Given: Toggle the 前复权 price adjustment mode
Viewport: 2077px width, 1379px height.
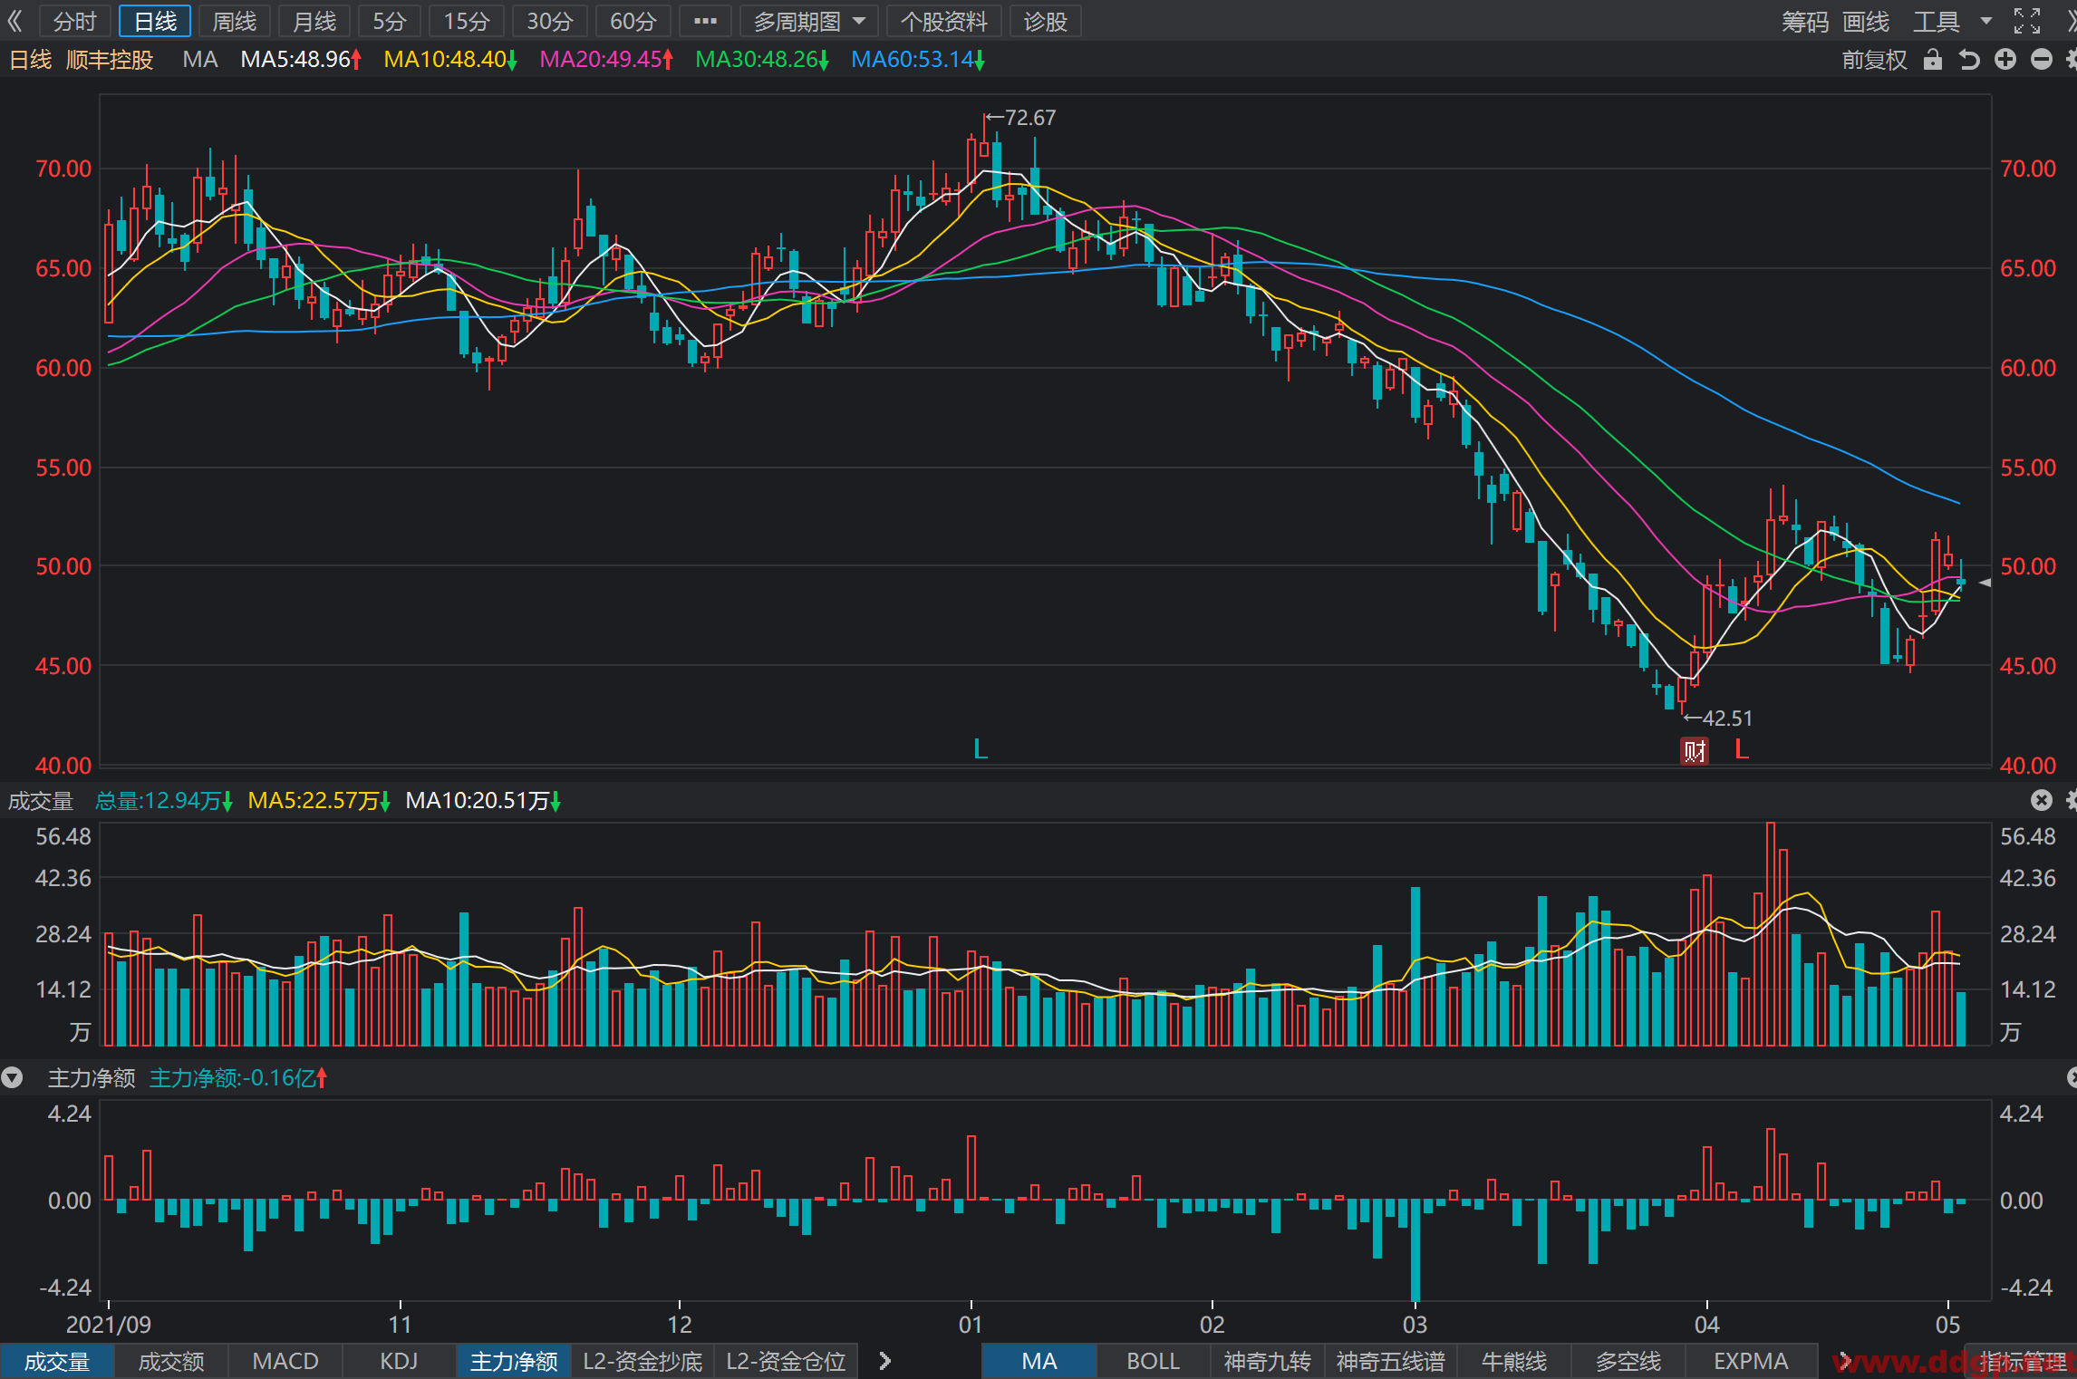Looking at the screenshot, I should 1874,60.
